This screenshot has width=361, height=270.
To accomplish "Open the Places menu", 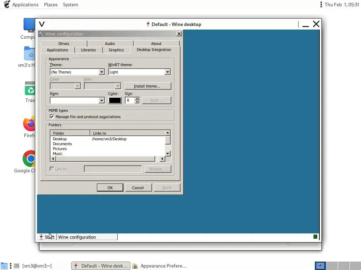I will (x=51, y=5).
